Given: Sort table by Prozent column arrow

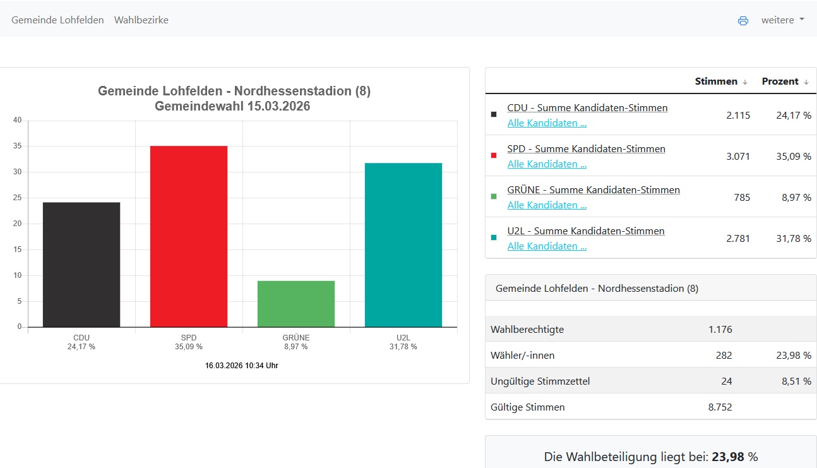Looking at the screenshot, I should 806,81.
